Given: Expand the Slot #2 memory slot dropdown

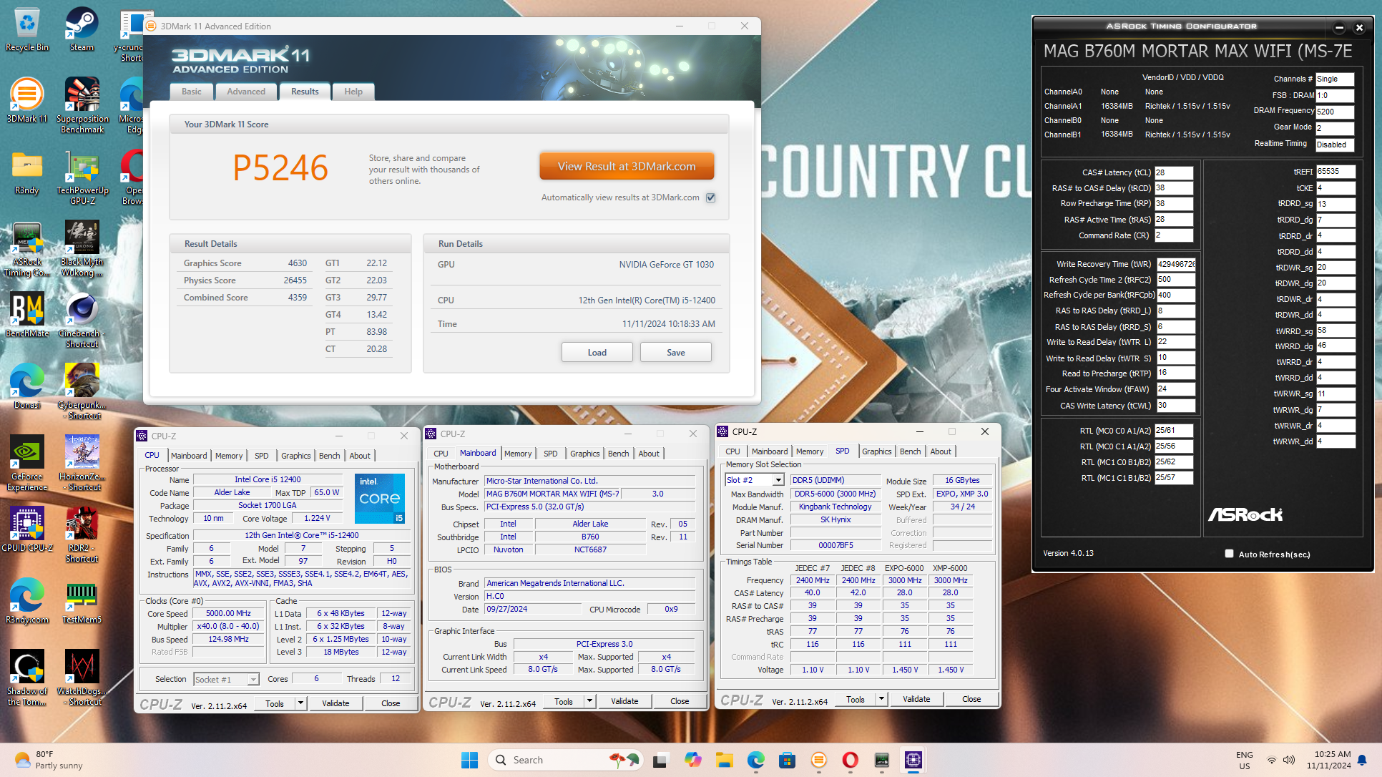Looking at the screenshot, I should point(778,480).
